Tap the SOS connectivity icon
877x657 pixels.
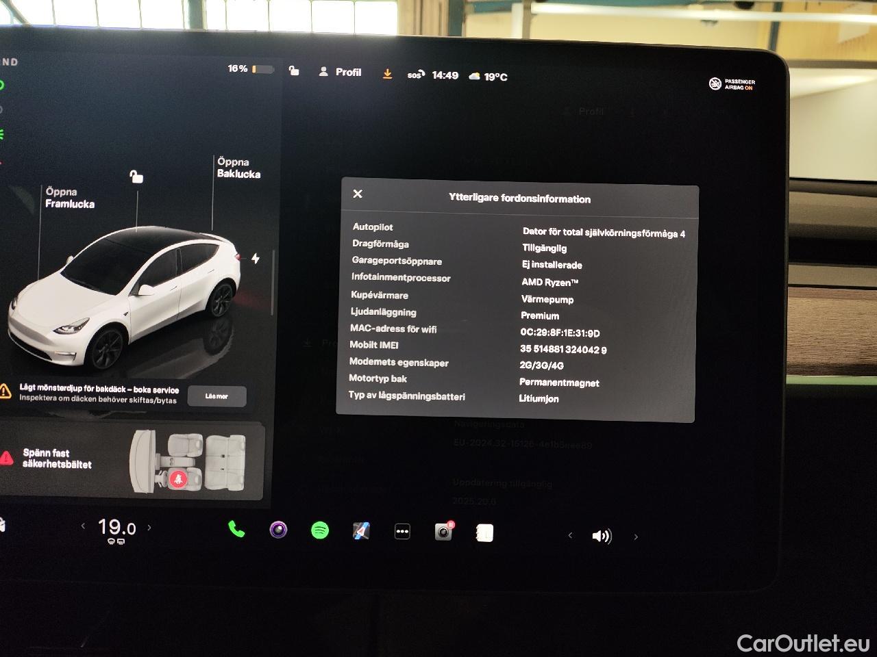416,75
